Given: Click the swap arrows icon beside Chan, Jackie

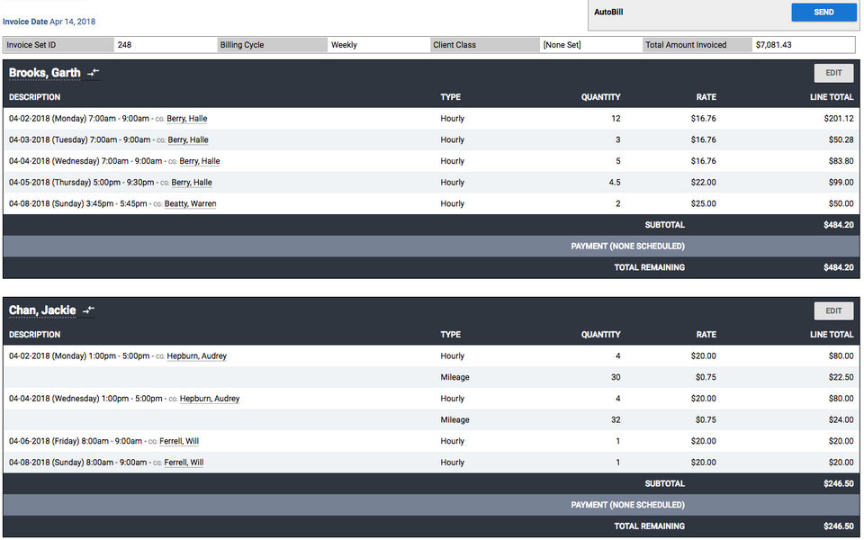Looking at the screenshot, I should coord(89,310).
